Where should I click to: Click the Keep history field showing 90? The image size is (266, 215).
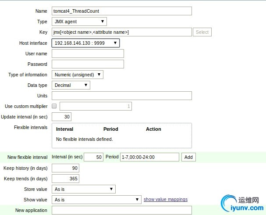[65, 168]
